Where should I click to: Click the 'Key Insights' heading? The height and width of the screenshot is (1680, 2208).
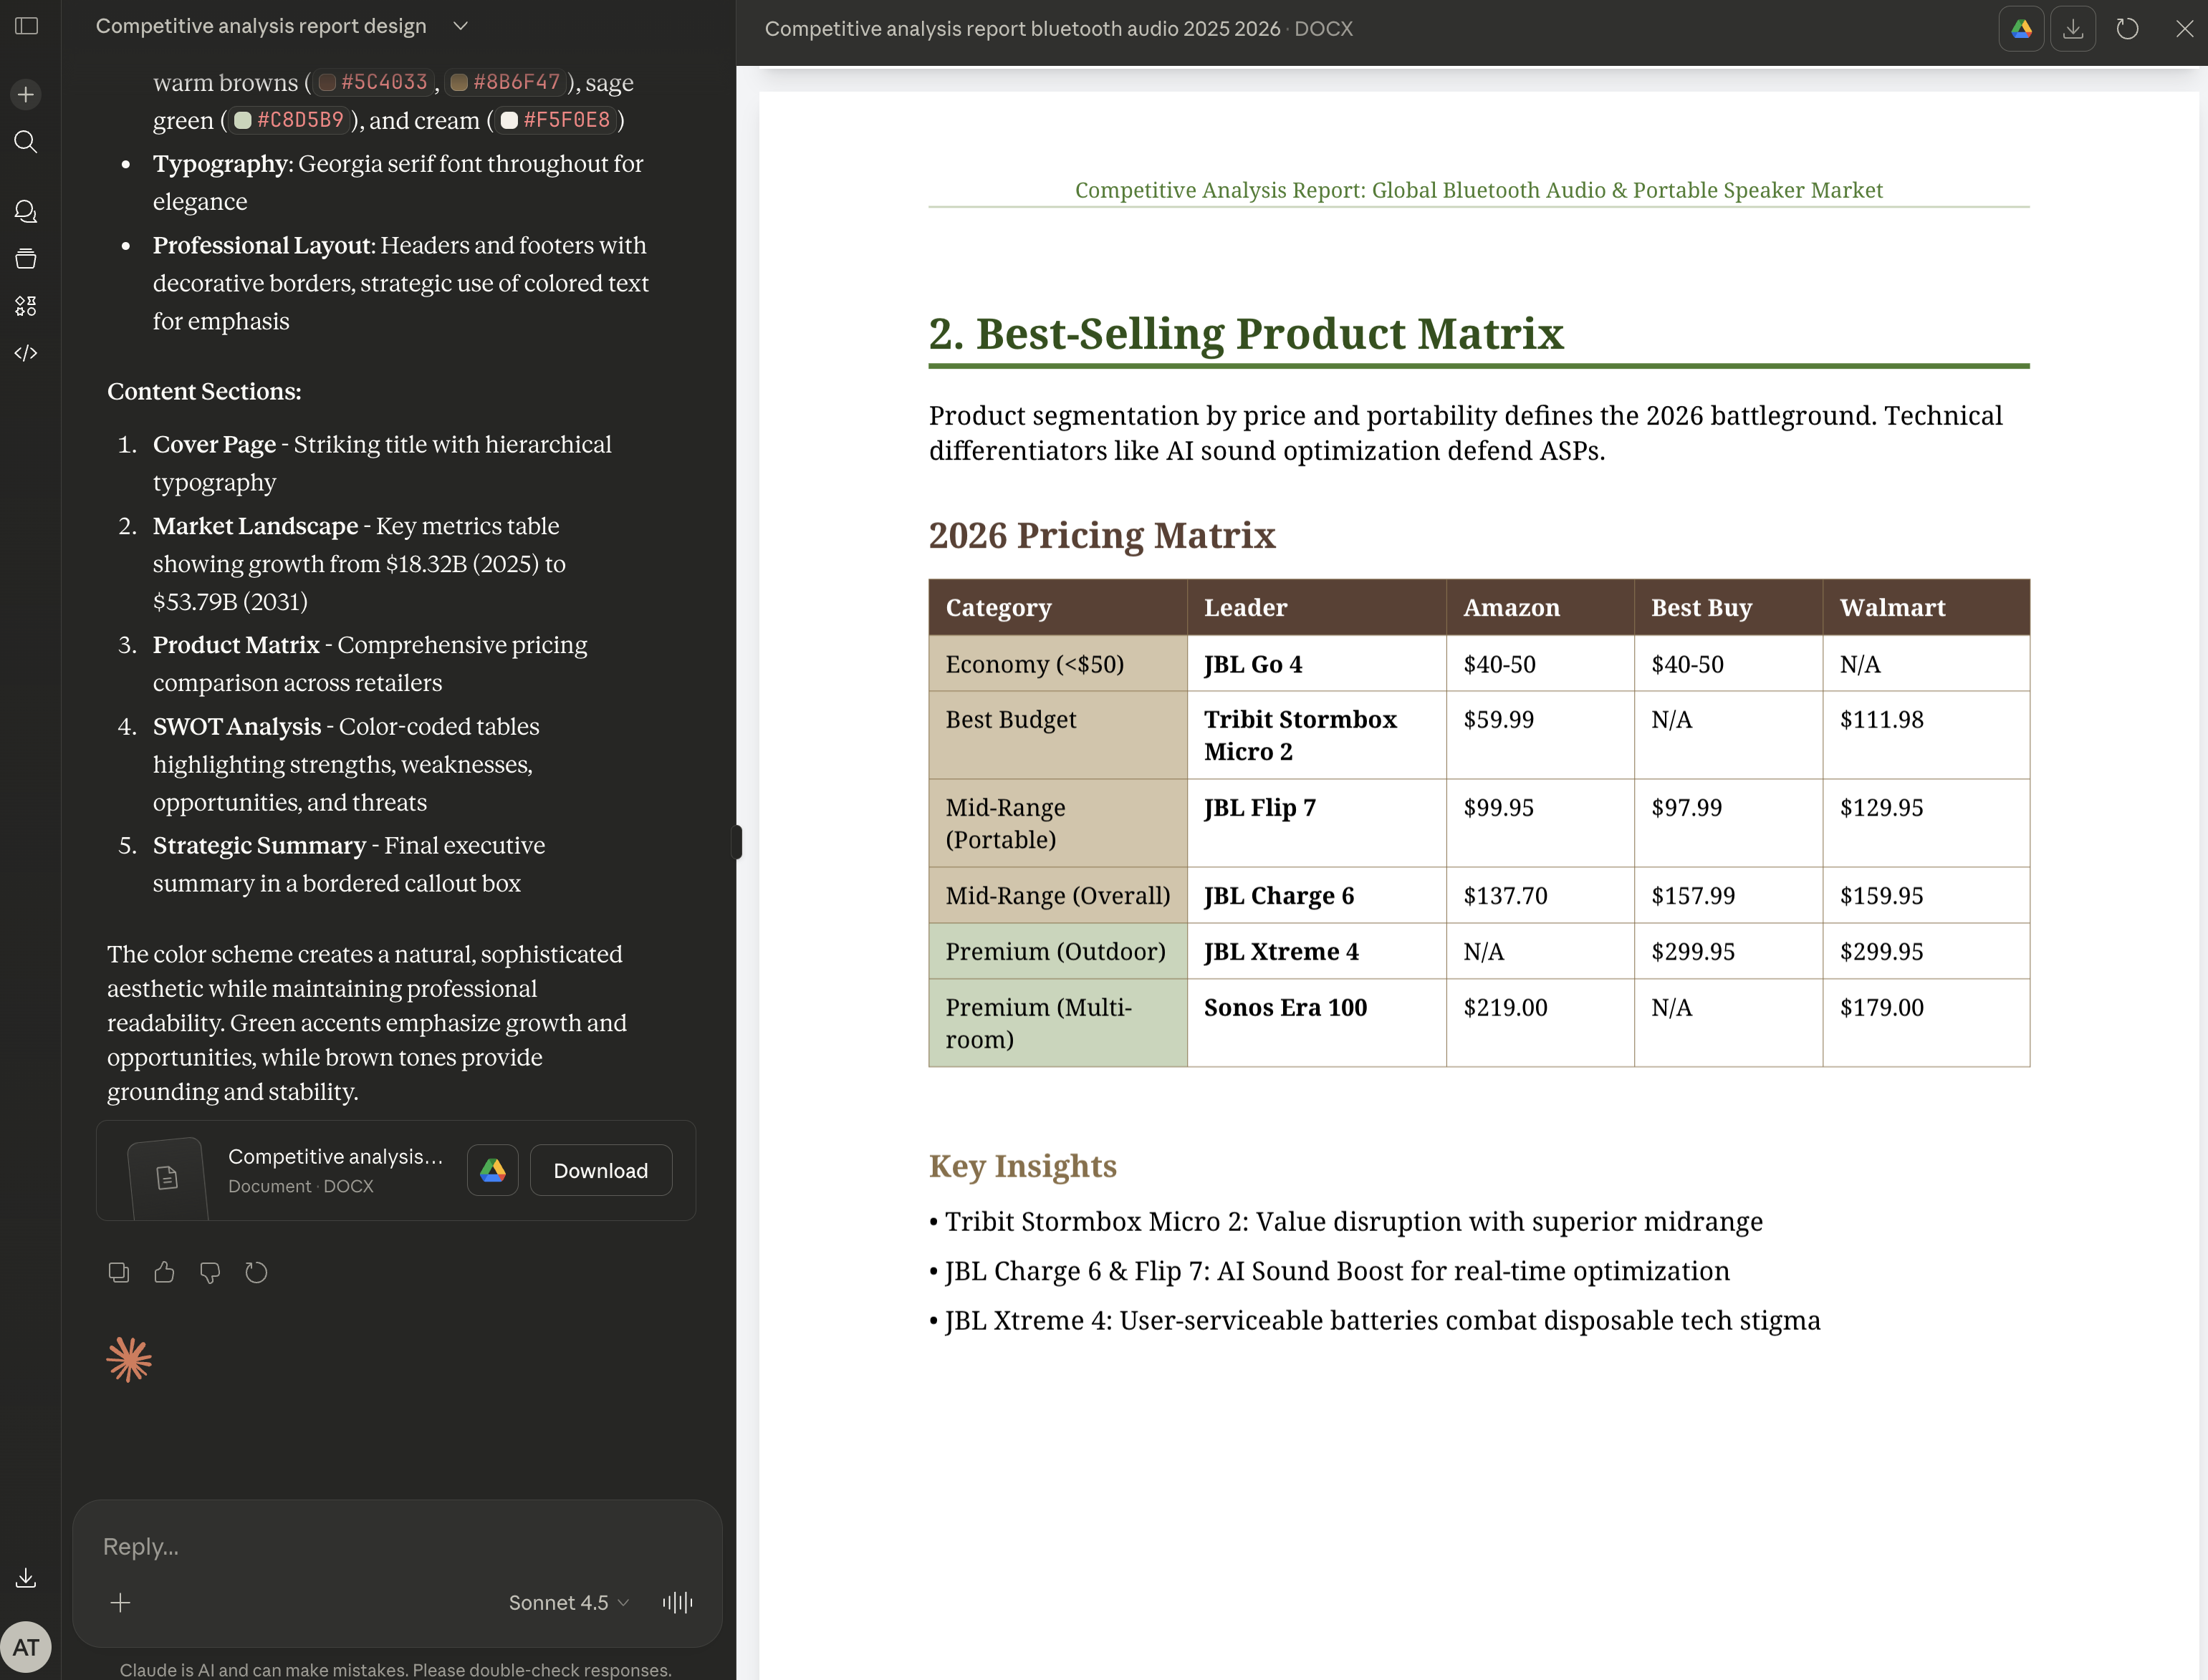[1022, 1166]
